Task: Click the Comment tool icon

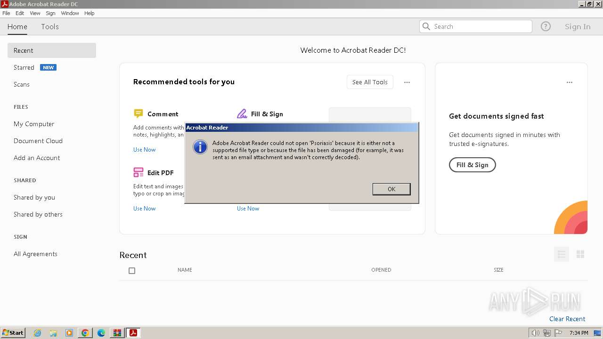Action: point(138,113)
